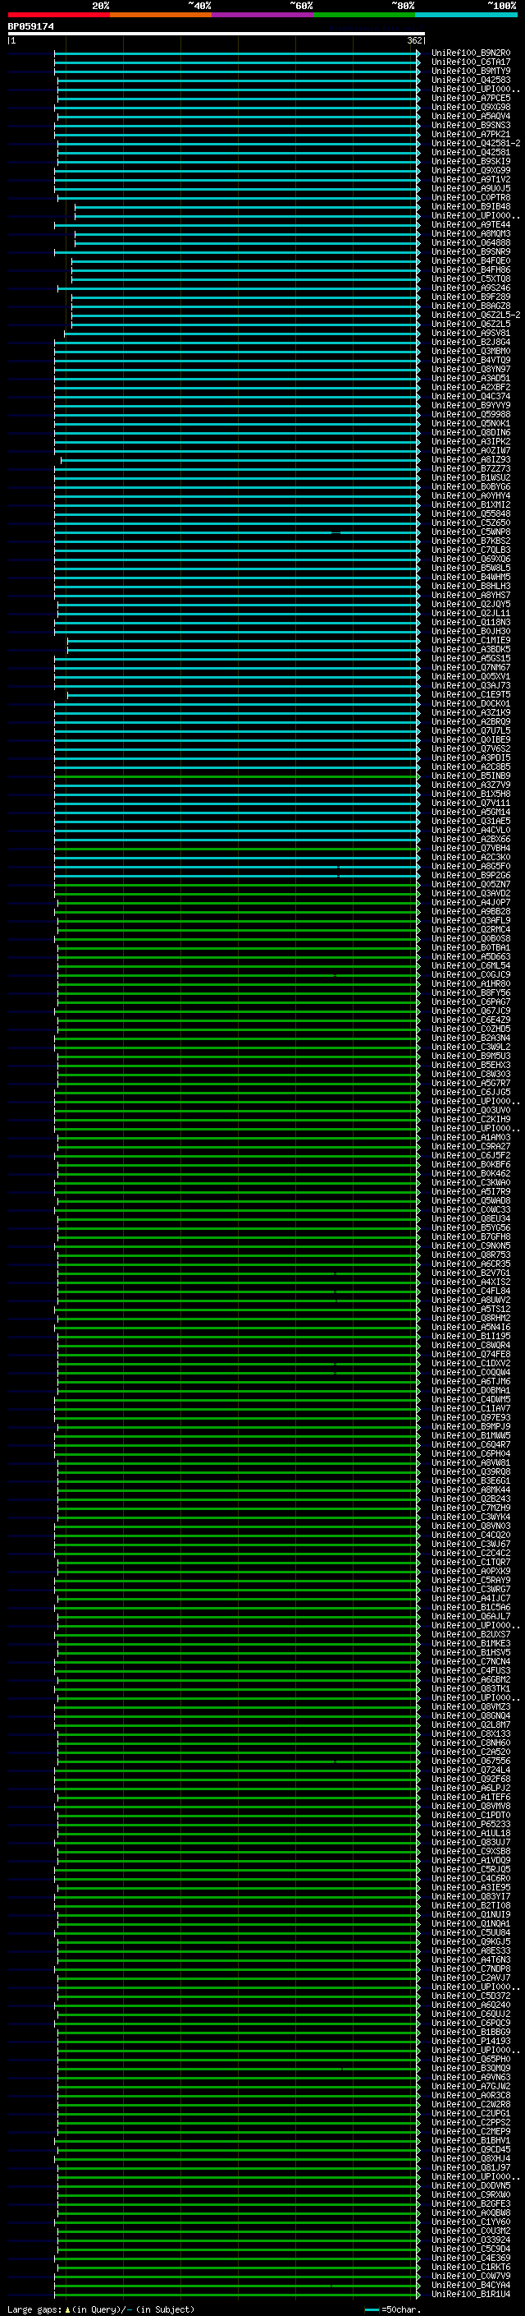The width and height of the screenshot is (525, 2316).
Task: Click the UniRef100_P14193 label
Action: [x=470, y=2041]
